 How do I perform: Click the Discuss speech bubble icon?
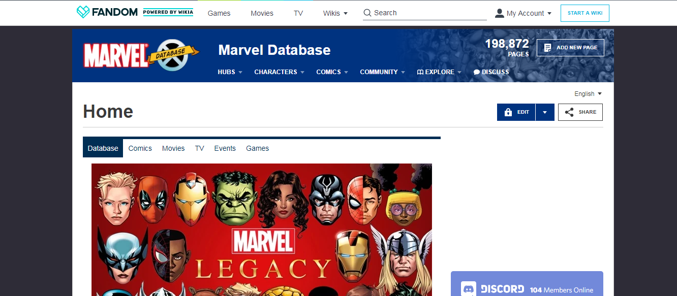pyautogui.click(x=477, y=72)
